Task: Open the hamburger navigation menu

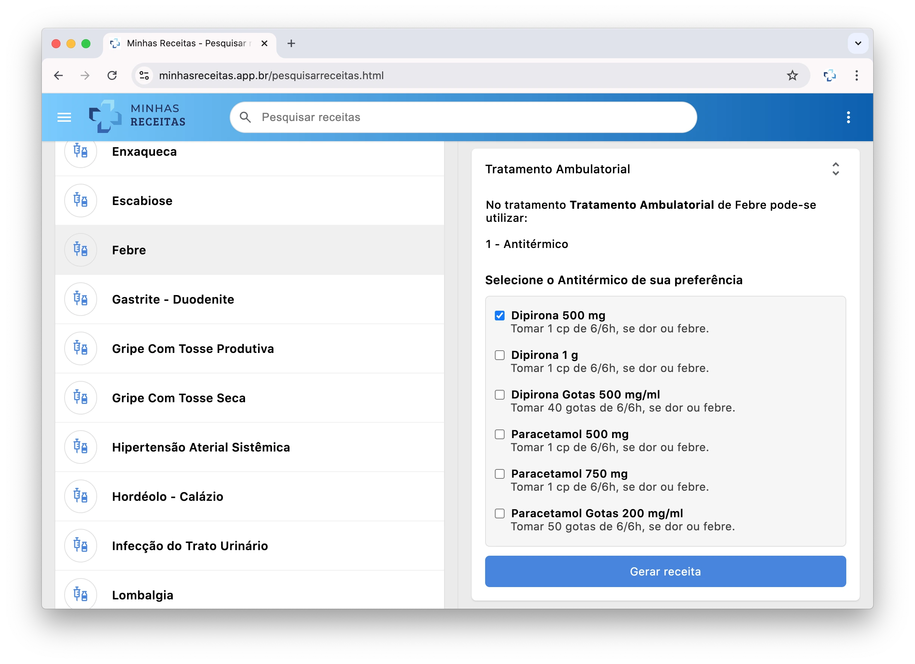Action: [64, 117]
